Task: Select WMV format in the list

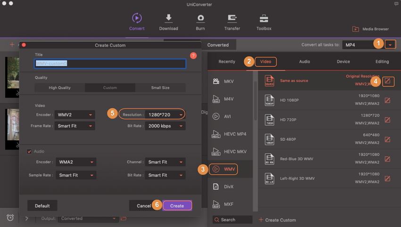Action: (230, 169)
